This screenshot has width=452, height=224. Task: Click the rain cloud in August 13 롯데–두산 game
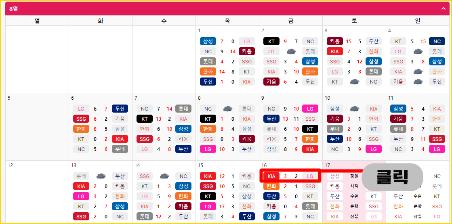pyautogui.click(x=100, y=176)
